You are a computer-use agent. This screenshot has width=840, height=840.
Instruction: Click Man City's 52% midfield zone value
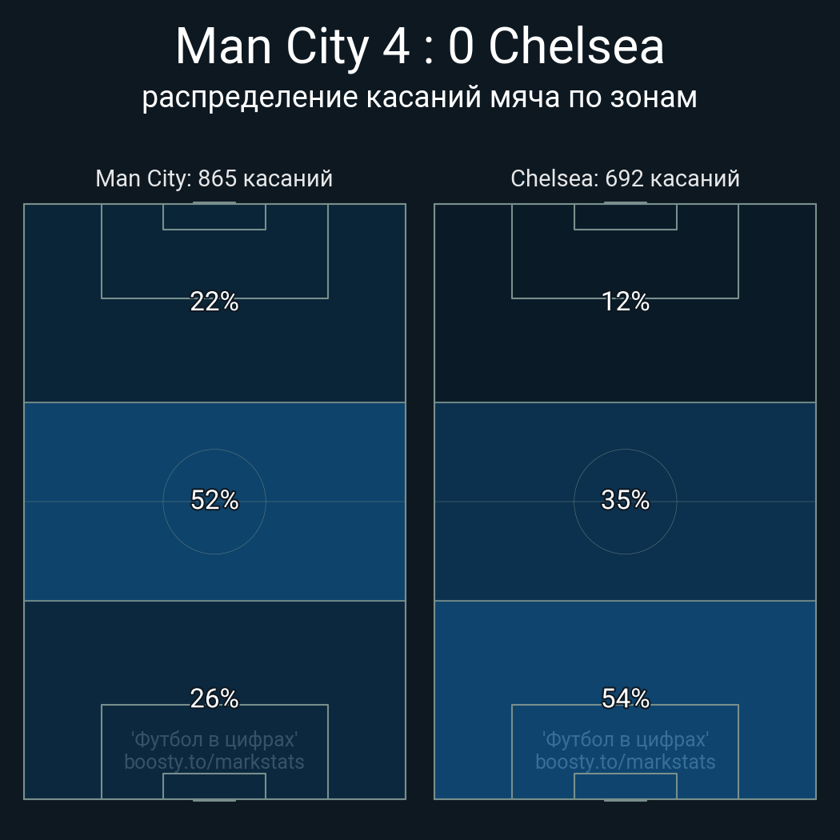click(x=214, y=500)
